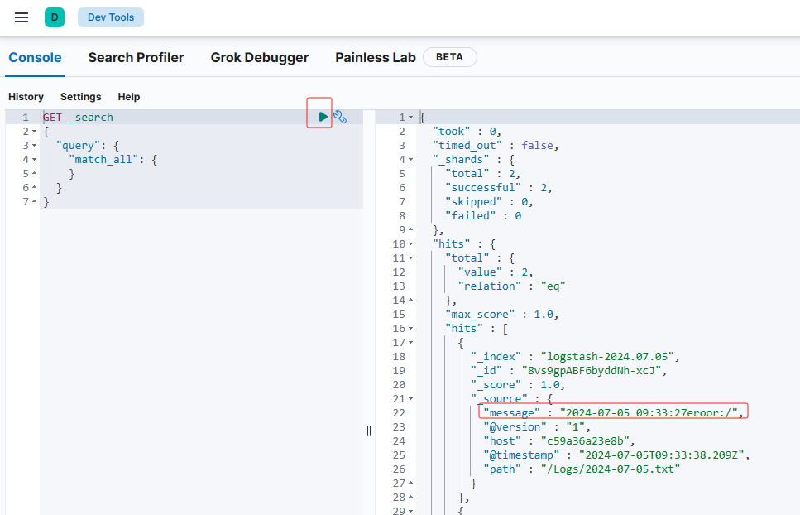Screen dimensions: 800x515
Task: Open the History panel
Action: [x=26, y=97]
